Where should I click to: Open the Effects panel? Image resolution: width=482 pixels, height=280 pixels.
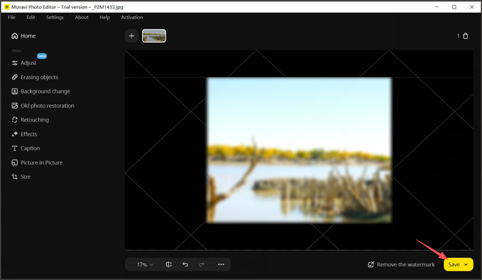coord(24,134)
